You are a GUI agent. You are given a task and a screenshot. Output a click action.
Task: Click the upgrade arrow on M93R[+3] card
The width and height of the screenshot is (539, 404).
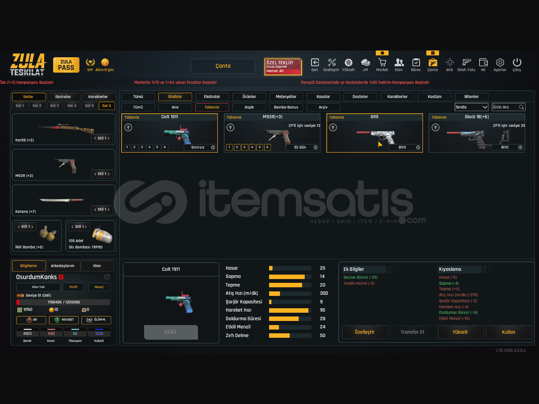tap(231, 128)
